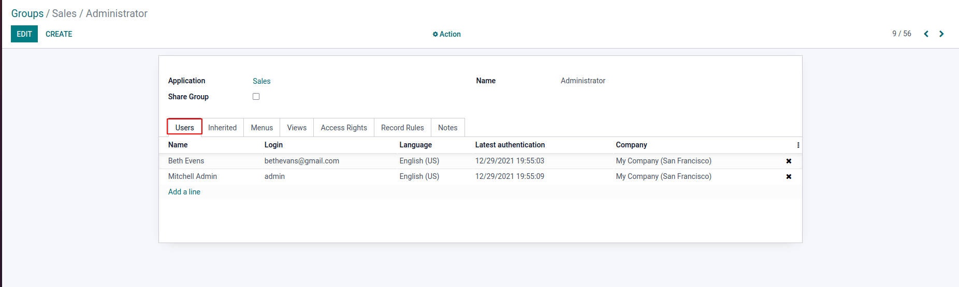
Task: Remove Mitchell Admin user row
Action: coord(789,177)
